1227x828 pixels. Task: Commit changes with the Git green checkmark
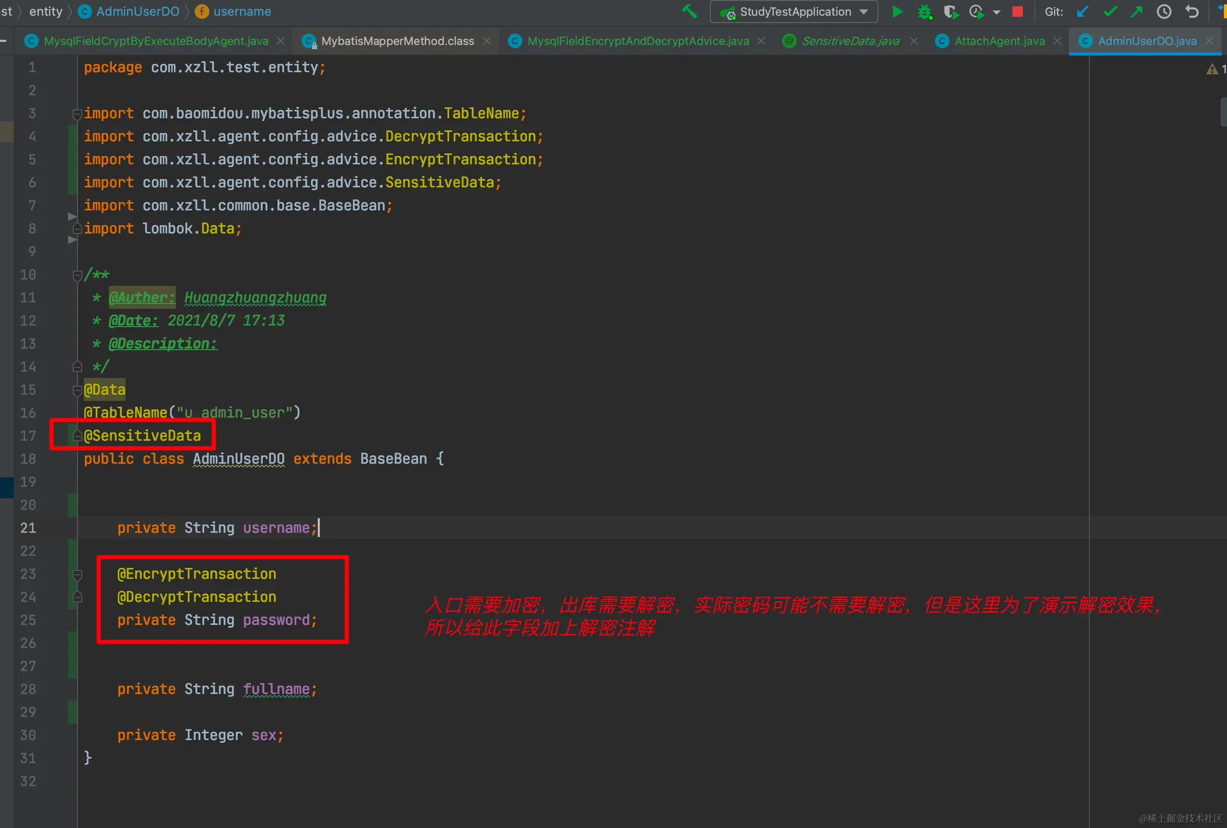click(x=1110, y=12)
